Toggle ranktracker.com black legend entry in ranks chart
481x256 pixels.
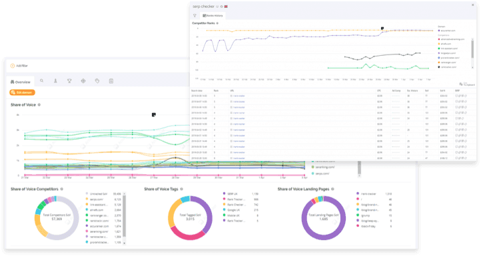coord(447,67)
